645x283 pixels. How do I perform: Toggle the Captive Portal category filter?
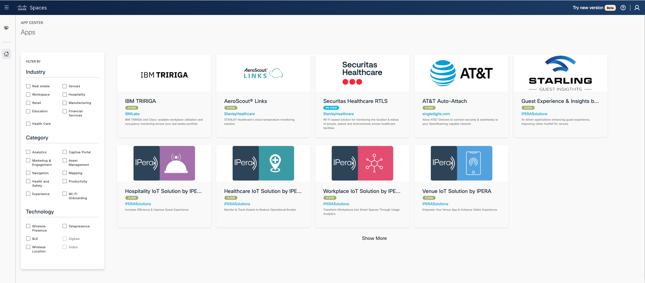(x=65, y=152)
